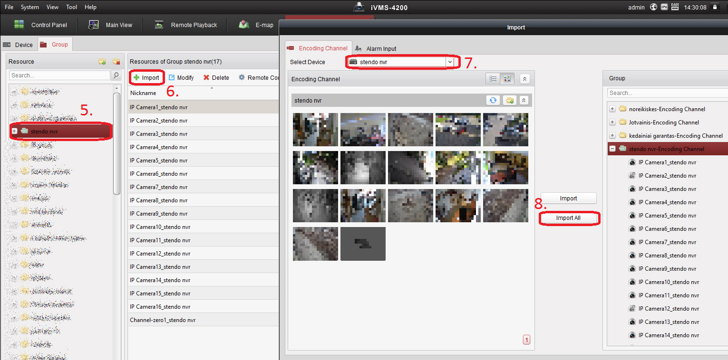Select IP Camera14_stendo nvr in Group tree
Viewport: 728px width, 360px height.
pyautogui.click(x=669, y=335)
